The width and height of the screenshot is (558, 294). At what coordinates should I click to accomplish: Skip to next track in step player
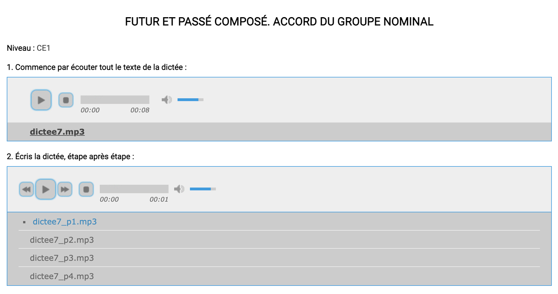click(65, 189)
